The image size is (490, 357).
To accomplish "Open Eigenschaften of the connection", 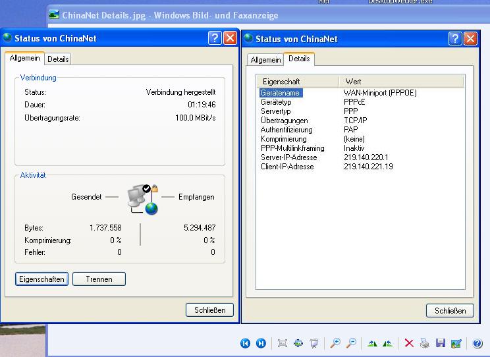I will tap(41, 279).
